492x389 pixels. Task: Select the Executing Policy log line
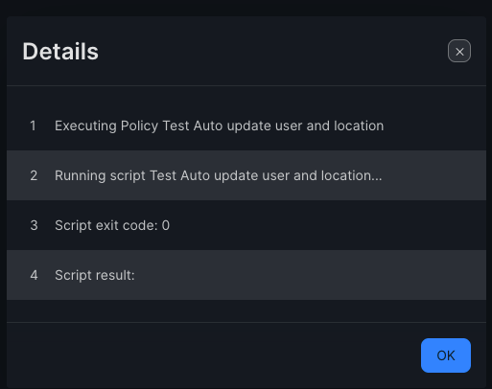click(246, 126)
